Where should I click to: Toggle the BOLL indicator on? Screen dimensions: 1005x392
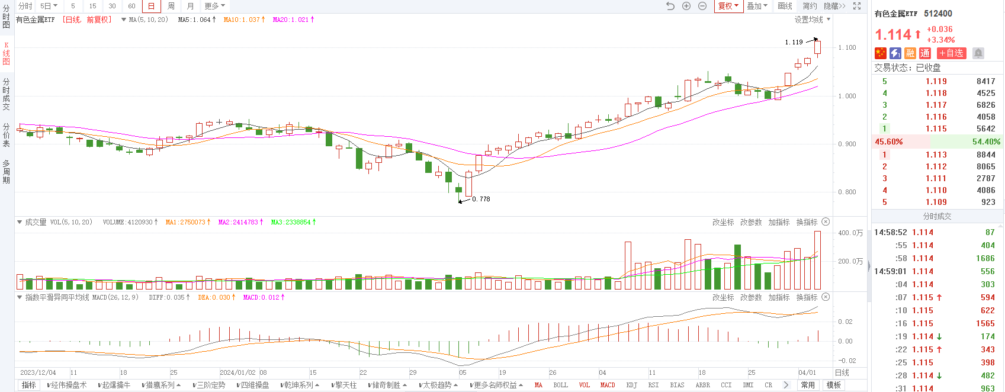pyautogui.click(x=560, y=385)
